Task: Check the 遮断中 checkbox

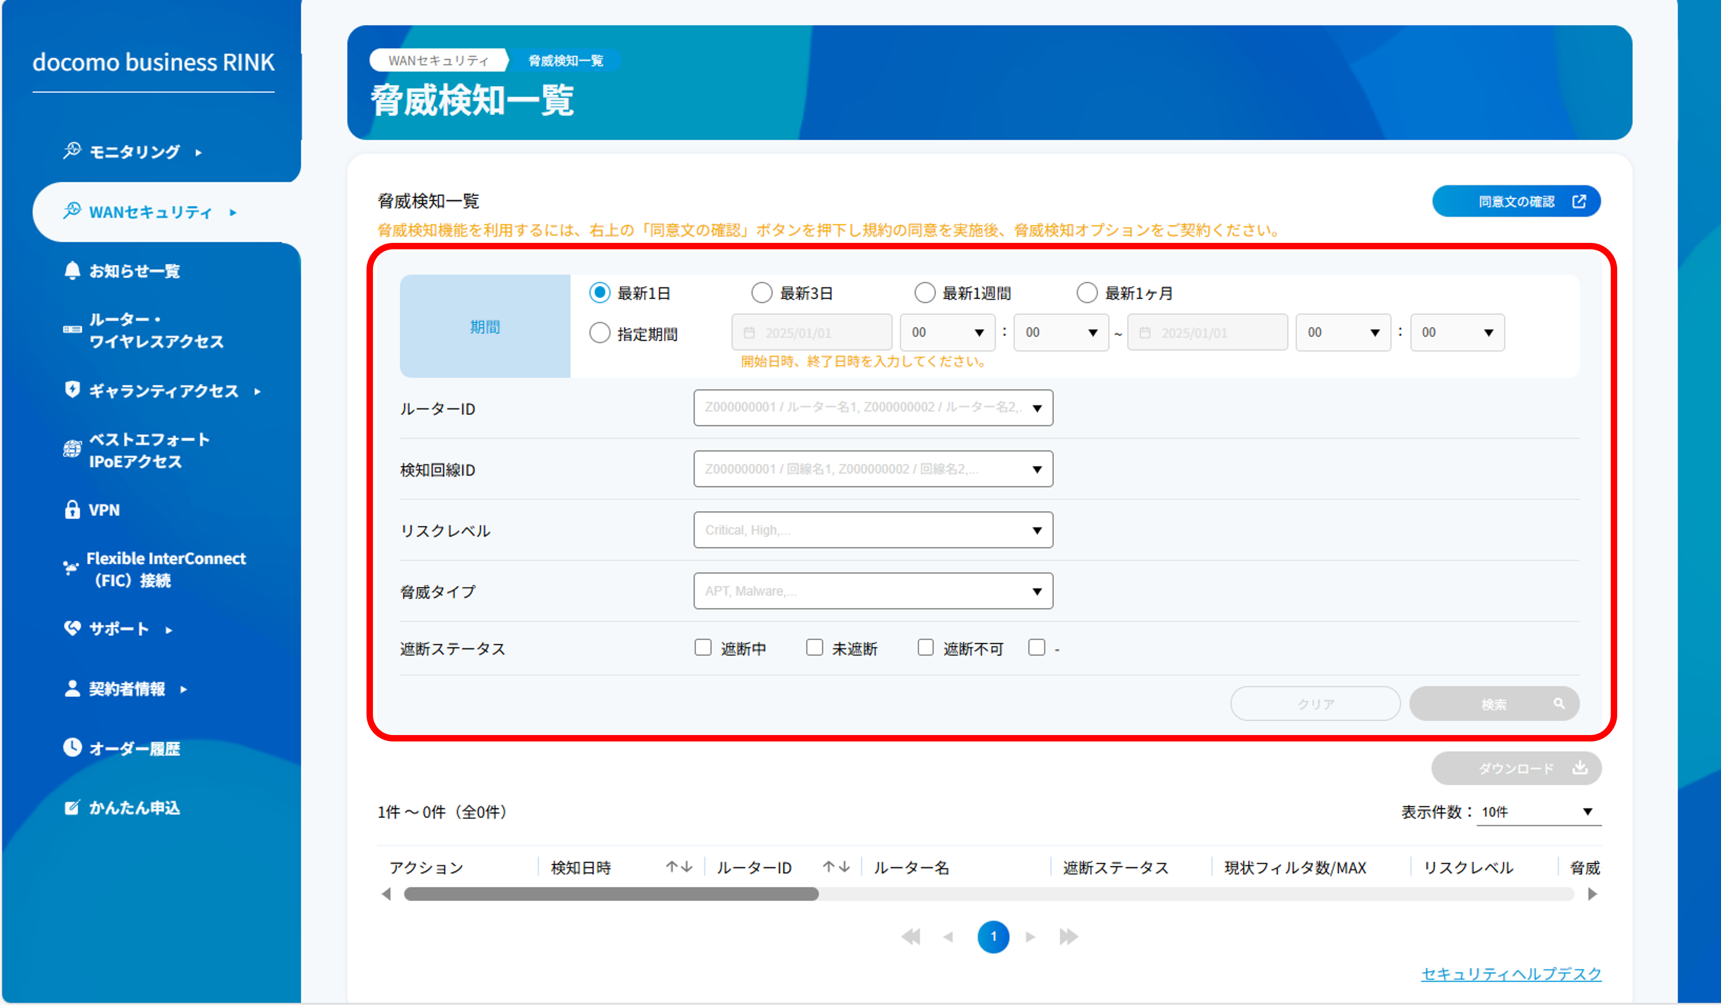Action: 703,647
